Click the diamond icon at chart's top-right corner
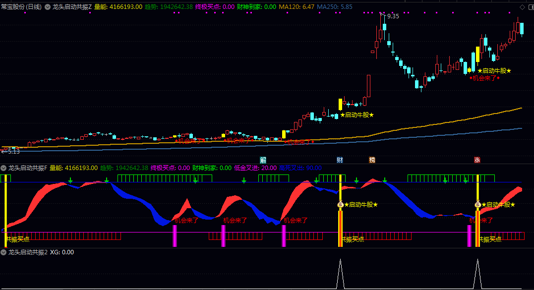The height and width of the screenshot is (290, 534). (x=522, y=7)
